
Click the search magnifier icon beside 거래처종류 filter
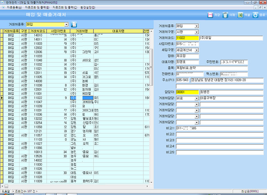(74, 24)
